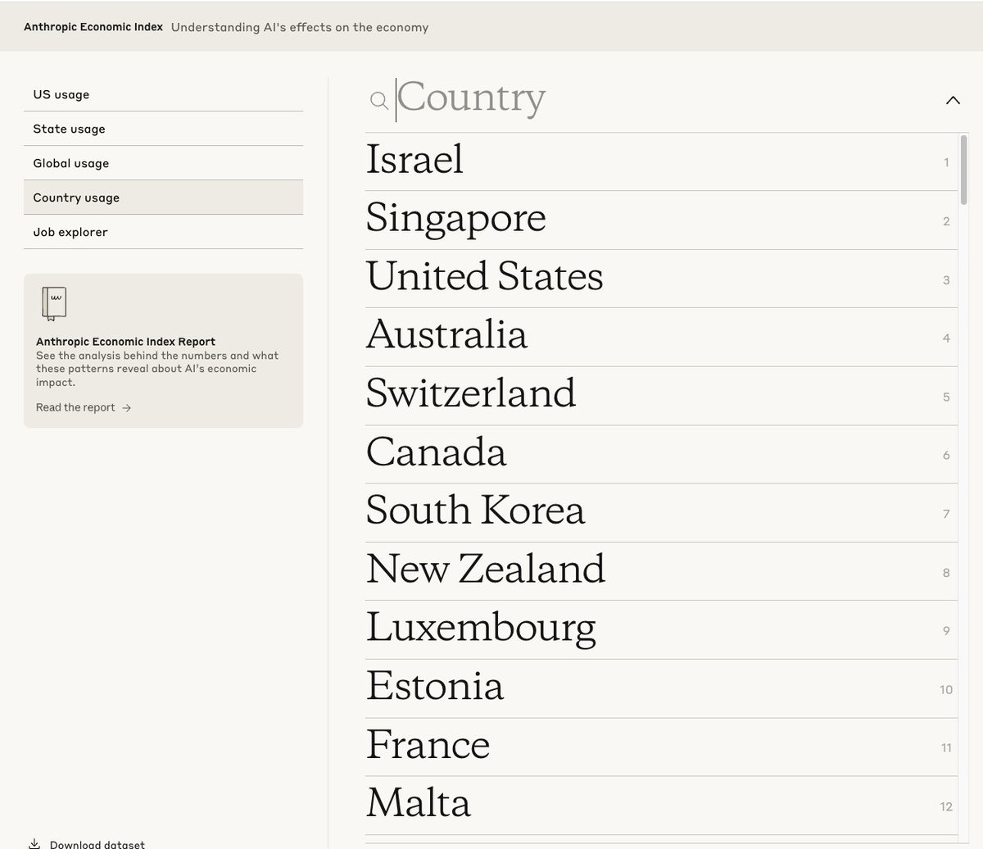
Task: Click the search magnifier icon
Action: (x=378, y=101)
